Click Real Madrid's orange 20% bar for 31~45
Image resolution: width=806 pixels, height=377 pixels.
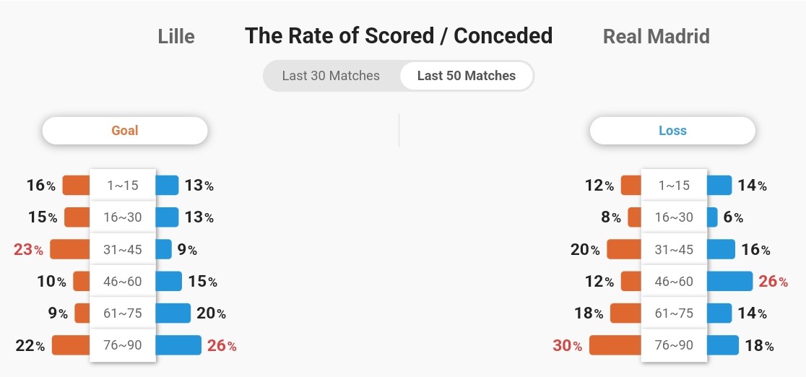(x=624, y=249)
